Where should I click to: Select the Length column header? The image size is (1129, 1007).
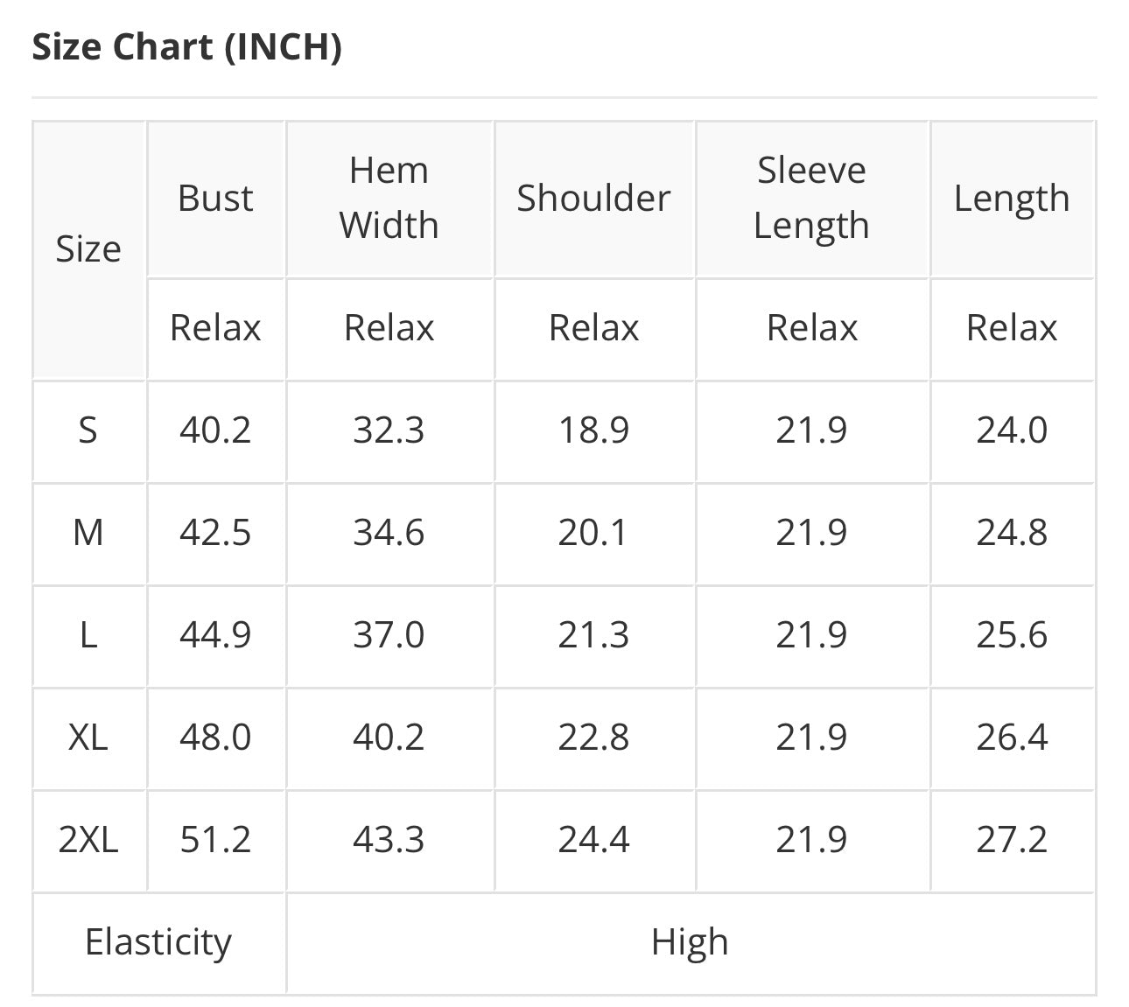click(1012, 199)
